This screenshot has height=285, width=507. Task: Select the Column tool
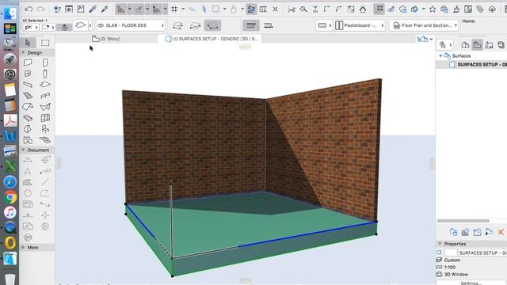[x=45, y=74]
